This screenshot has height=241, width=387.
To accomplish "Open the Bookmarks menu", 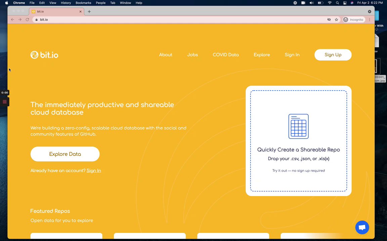I will point(83,3).
